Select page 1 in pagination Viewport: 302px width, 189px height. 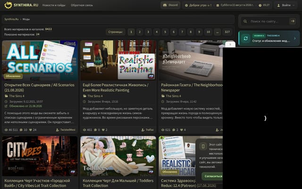tap(131, 32)
